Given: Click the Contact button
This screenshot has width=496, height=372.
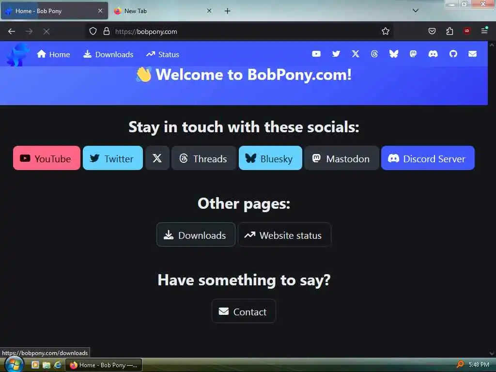Looking at the screenshot, I should tap(244, 311).
